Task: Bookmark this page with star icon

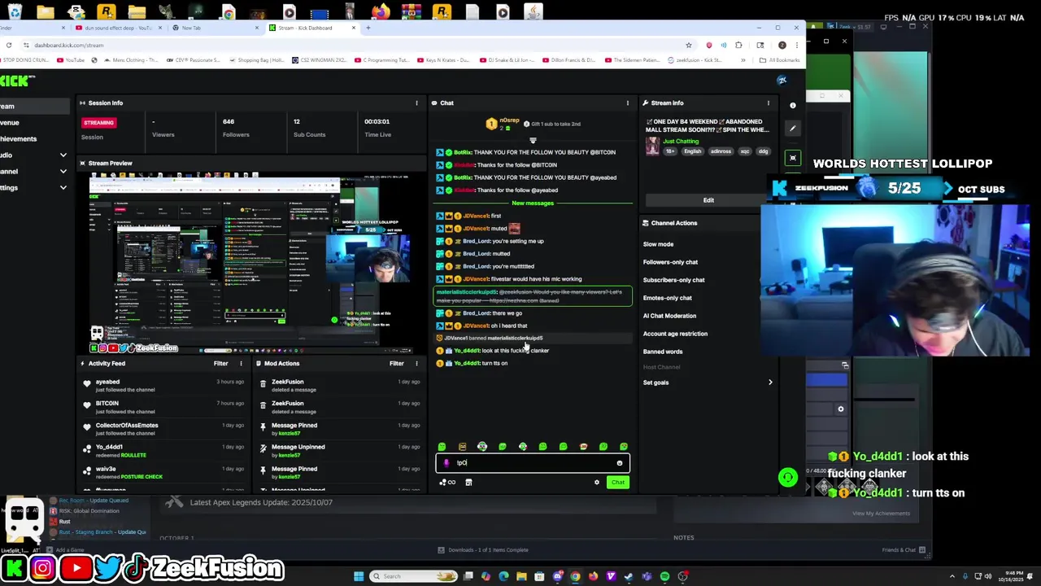Action: click(x=688, y=45)
